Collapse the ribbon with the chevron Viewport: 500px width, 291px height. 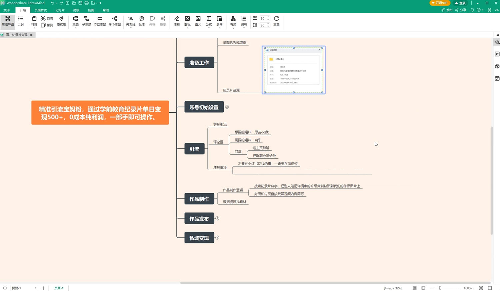pos(497,10)
